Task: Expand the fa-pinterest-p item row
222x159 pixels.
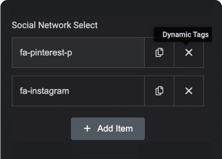Action: point(78,53)
